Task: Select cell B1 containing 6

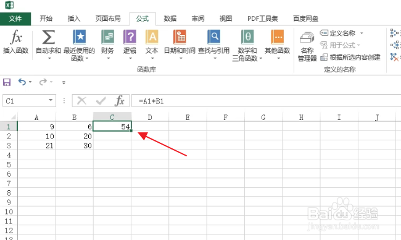Action: pos(74,127)
